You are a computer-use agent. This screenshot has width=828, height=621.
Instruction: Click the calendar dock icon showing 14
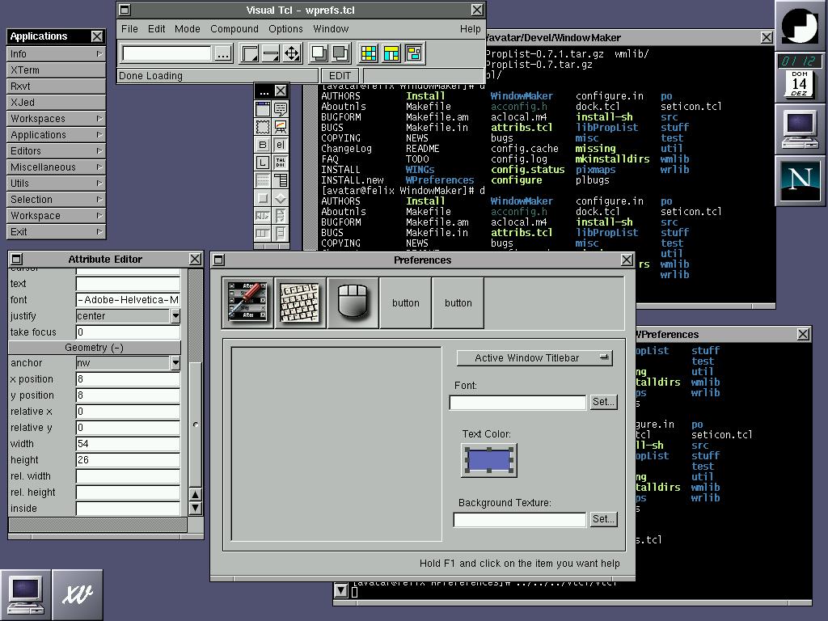799,84
